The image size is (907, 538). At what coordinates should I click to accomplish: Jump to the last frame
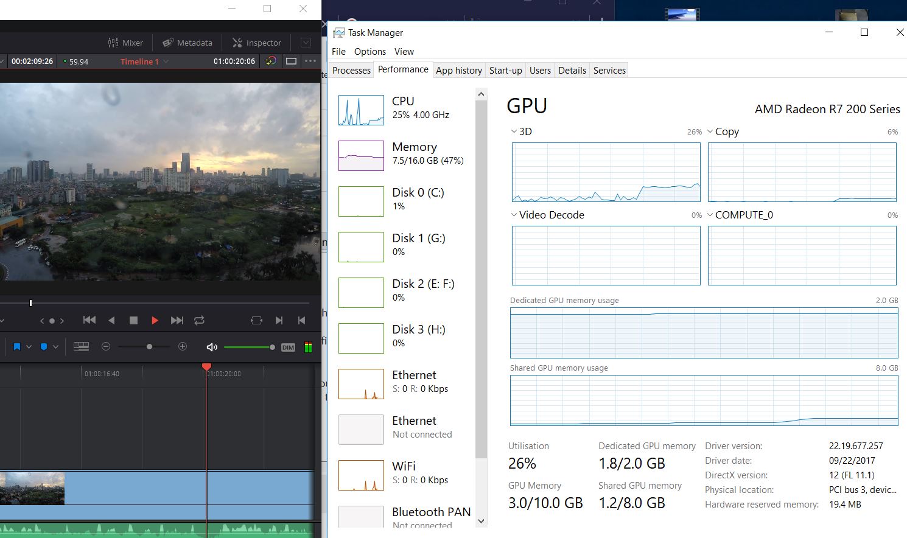point(177,320)
